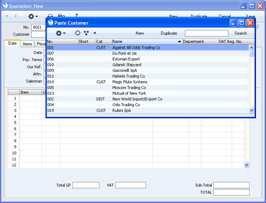Open the gear menu in Paste Customer
Screen dimensions: 266x203
tap(60, 33)
